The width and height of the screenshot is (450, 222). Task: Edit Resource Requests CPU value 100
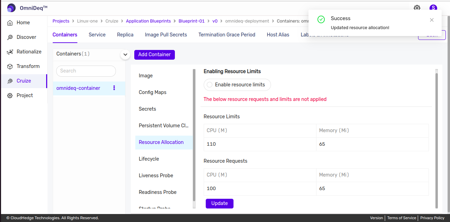coord(260,189)
